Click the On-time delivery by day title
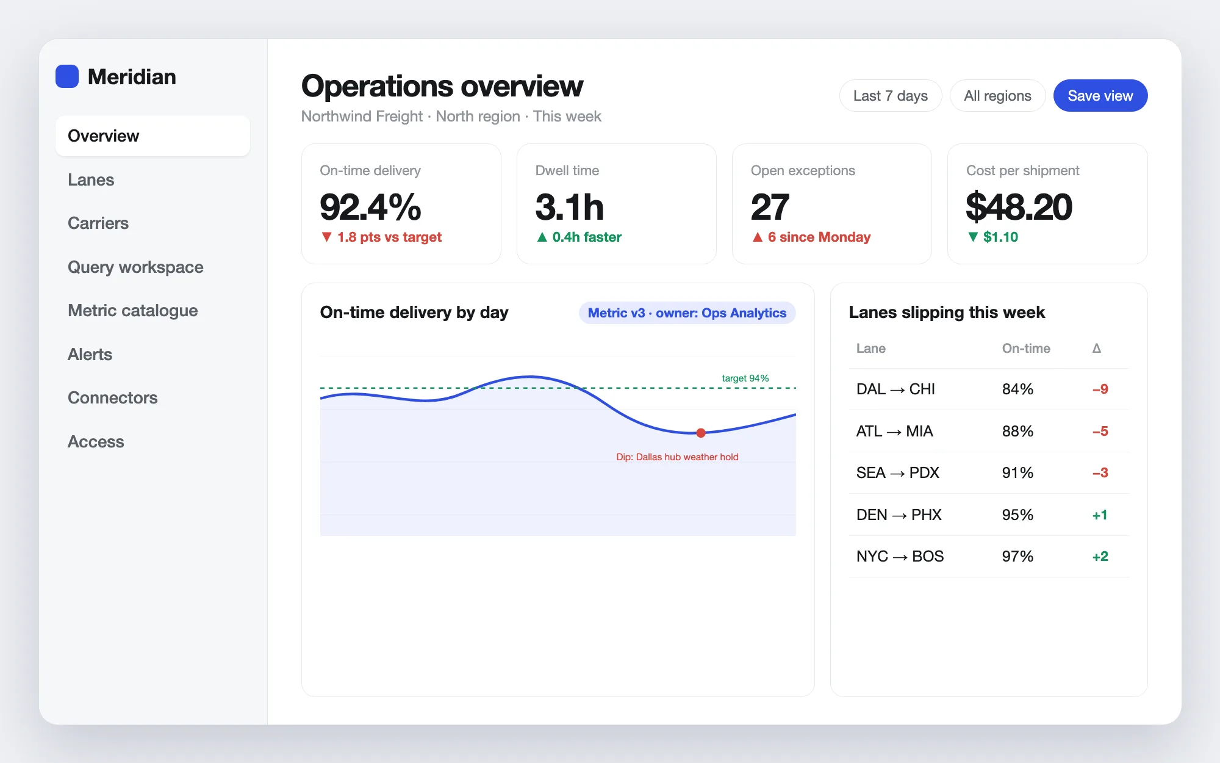The width and height of the screenshot is (1220, 763). [x=414, y=313]
